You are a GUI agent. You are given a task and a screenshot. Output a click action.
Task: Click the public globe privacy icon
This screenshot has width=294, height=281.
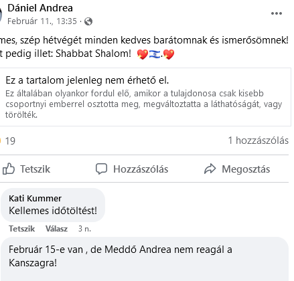point(88,21)
